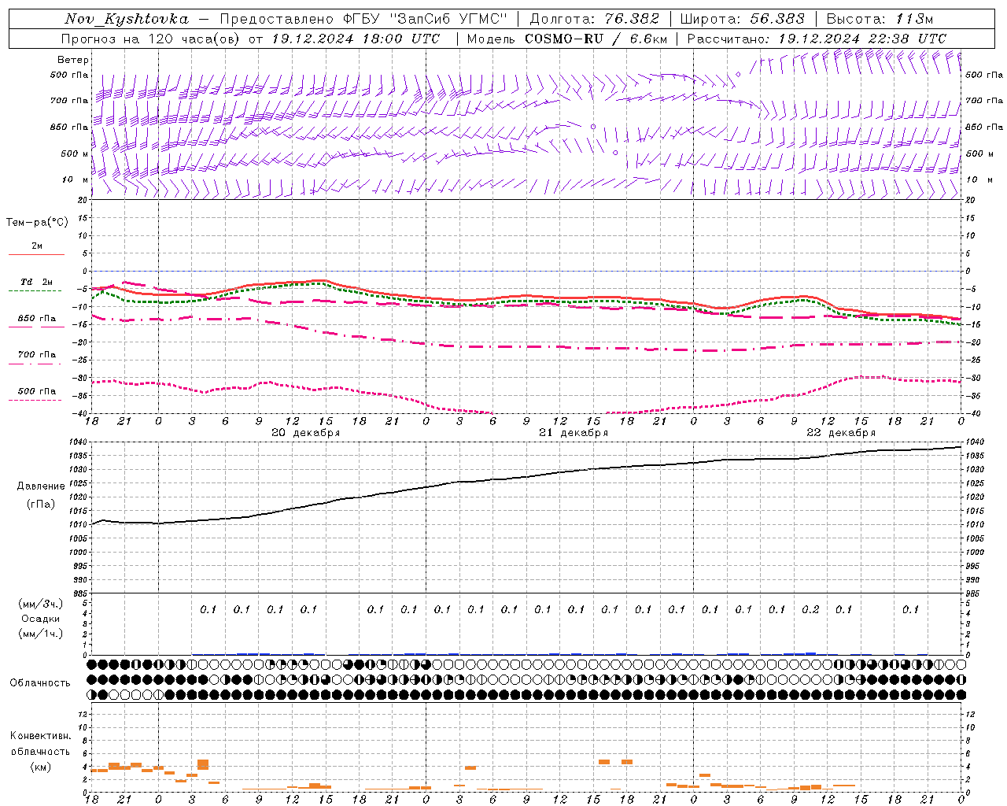The image size is (1007, 806).
Task: Click the forecast header 'Прогноз на 120 часа(ов)'
Action: pos(152,39)
